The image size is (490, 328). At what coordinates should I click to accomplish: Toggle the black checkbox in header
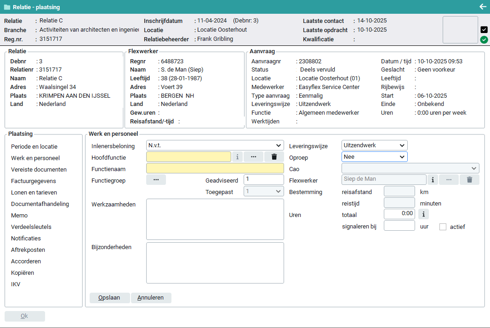tap(484, 29)
